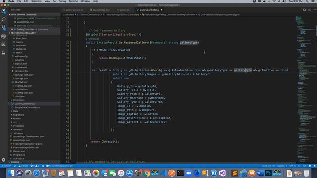Open appsettings.Development.json in the explorer
Screen dimensions: 317x178
(x=29, y=136)
